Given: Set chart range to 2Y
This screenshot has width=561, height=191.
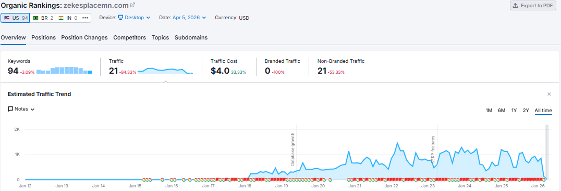Looking at the screenshot, I should click(x=526, y=111).
